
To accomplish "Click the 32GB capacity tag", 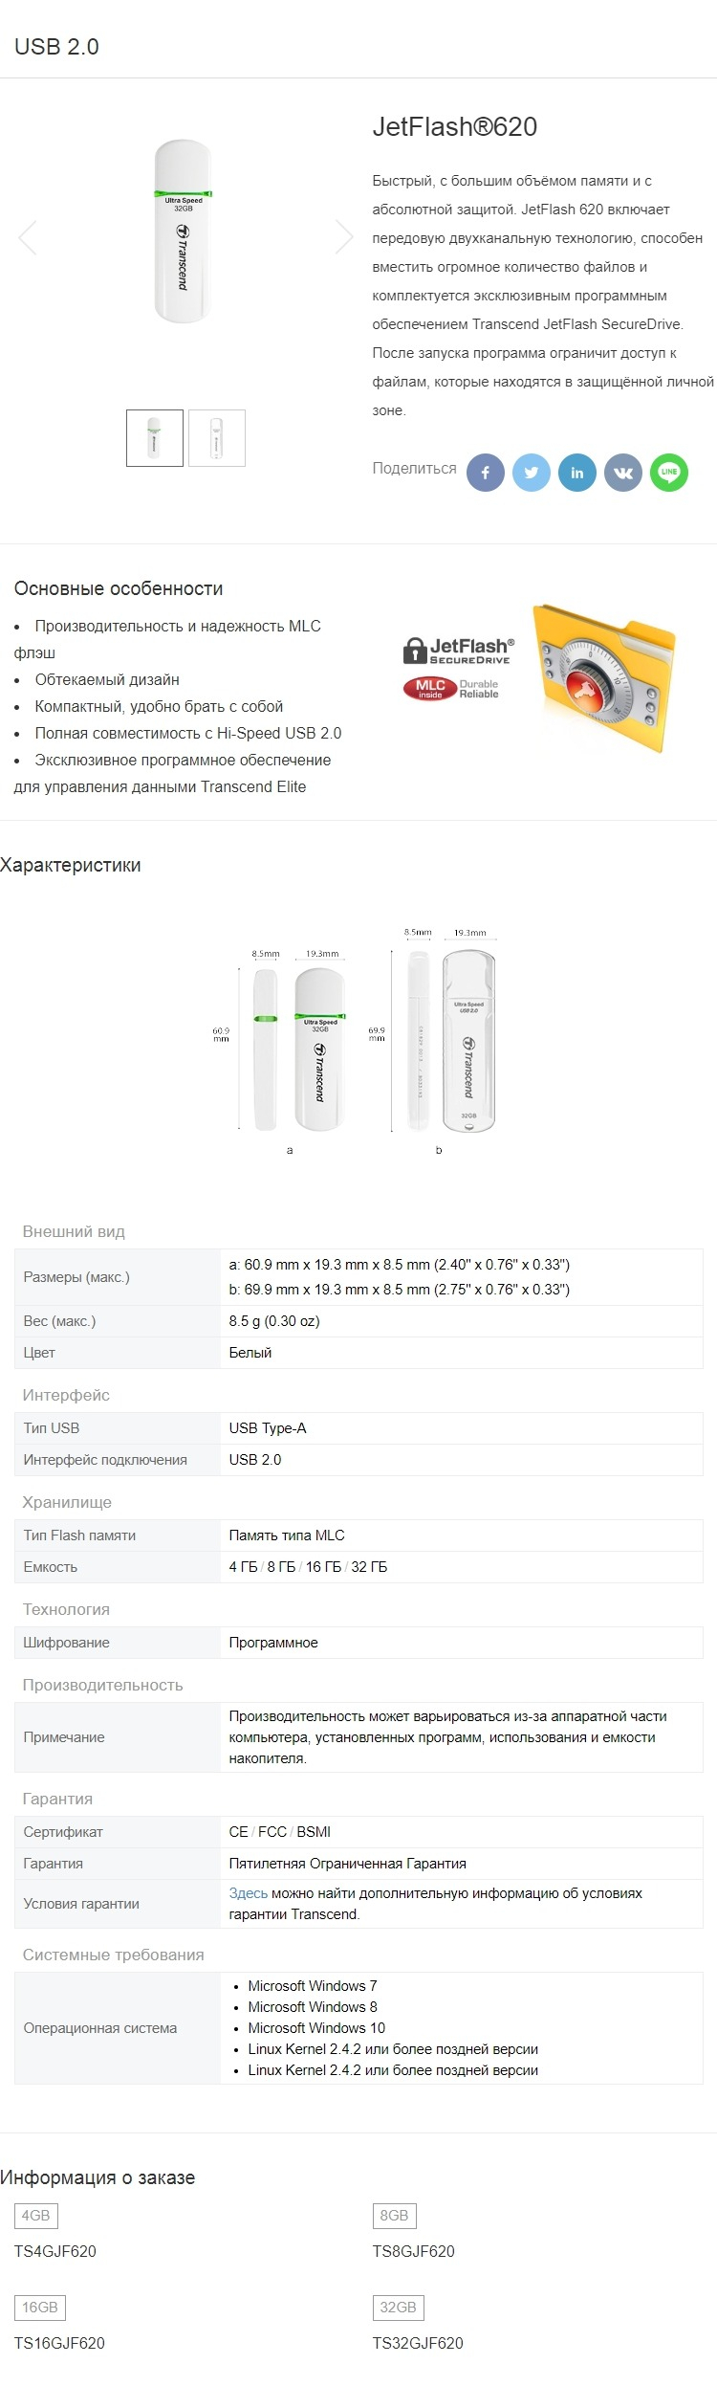I will click(398, 2307).
